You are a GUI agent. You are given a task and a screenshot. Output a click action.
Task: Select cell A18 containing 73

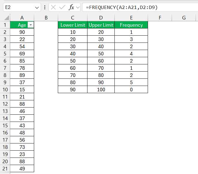pyautogui.click(x=22, y=147)
